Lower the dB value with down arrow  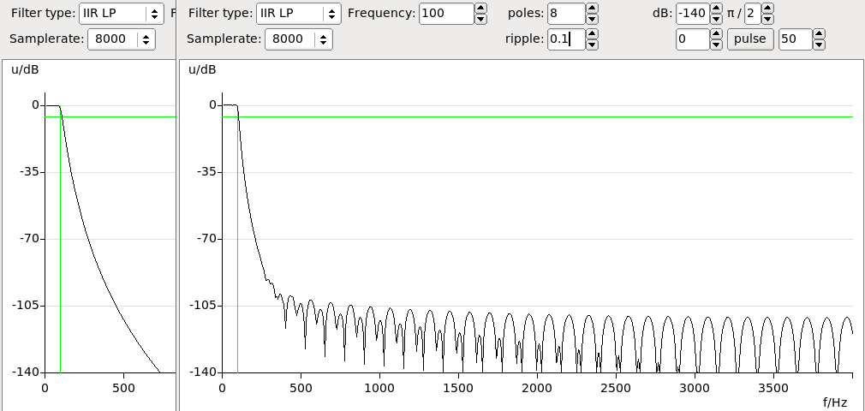tap(716, 19)
